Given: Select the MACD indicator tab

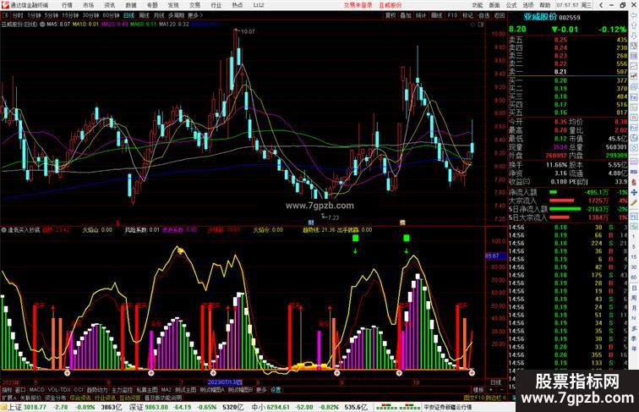Looking at the screenshot, I should point(36,390).
